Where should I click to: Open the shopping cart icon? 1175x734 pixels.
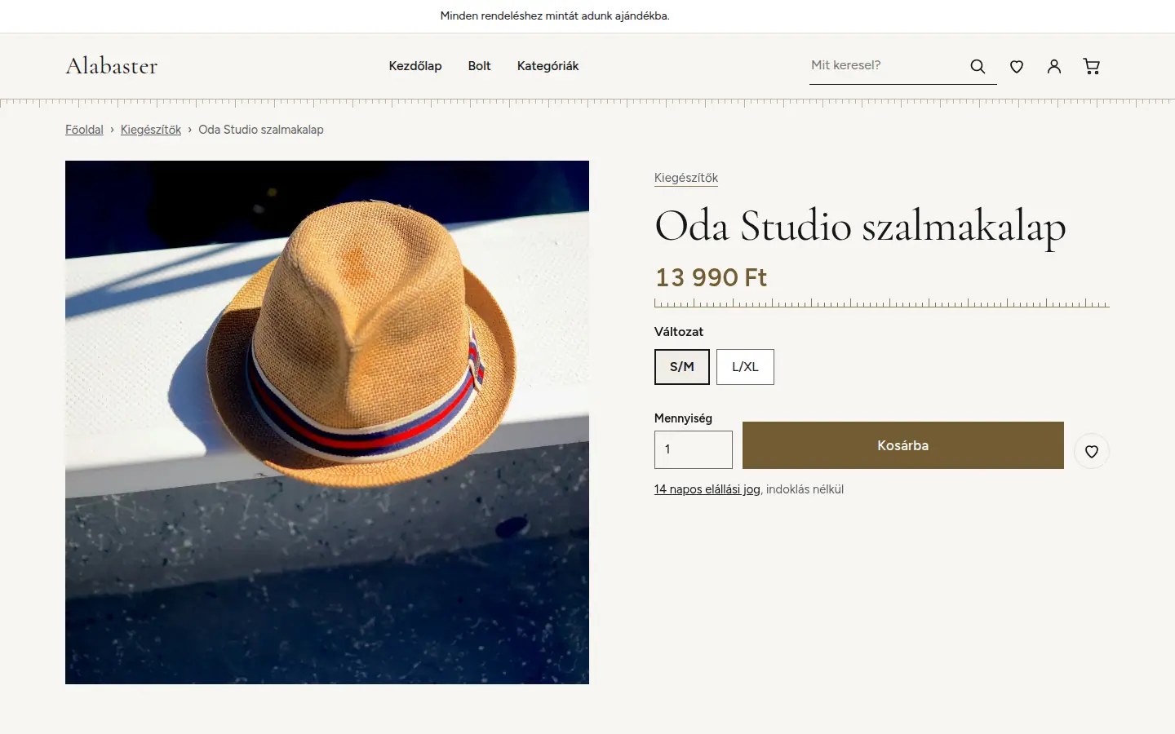[1092, 66]
